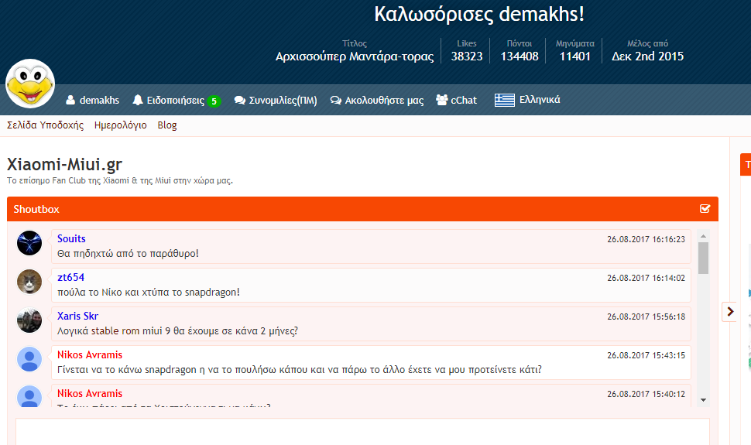This screenshot has height=445, width=751.
Task: Open the Blog menu item
Action: [x=167, y=125]
